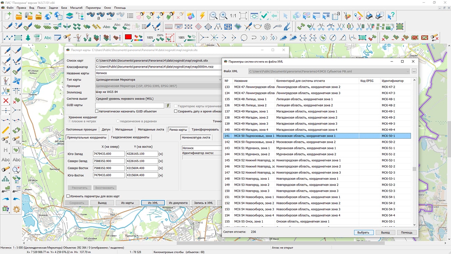Select the 'МСК-50 Подмосковье, зона 2' row
451x254 pixels.
(254, 142)
